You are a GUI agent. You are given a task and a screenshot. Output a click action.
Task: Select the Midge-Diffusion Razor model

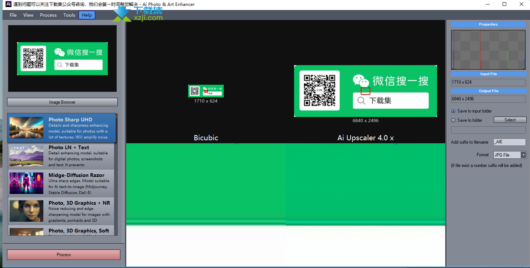pyautogui.click(x=61, y=184)
